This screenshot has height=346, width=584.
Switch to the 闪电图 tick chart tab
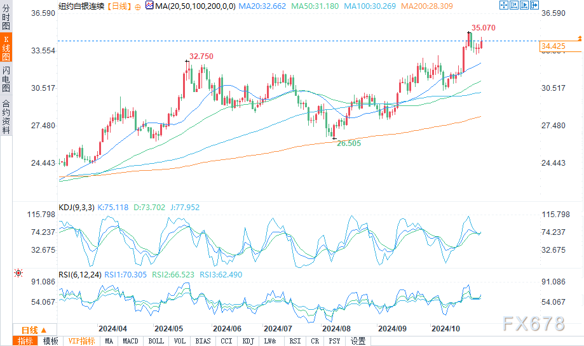click(6, 79)
